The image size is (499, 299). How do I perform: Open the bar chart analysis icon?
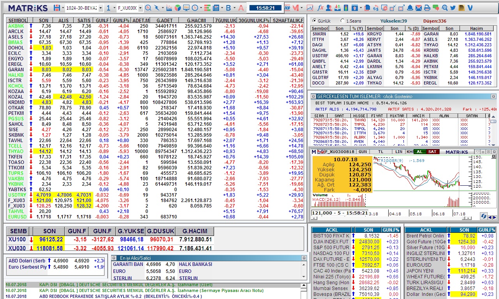[x=169, y=8]
